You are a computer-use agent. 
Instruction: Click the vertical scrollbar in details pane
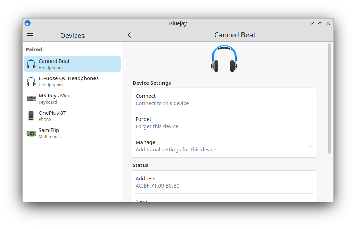click(329, 98)
